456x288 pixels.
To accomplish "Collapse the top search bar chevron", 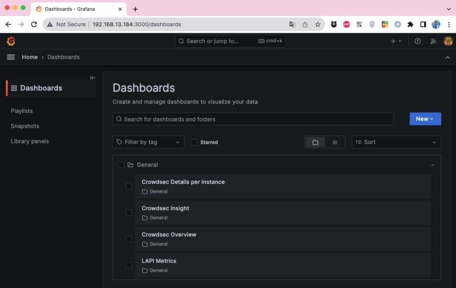I will click(447, 57).
